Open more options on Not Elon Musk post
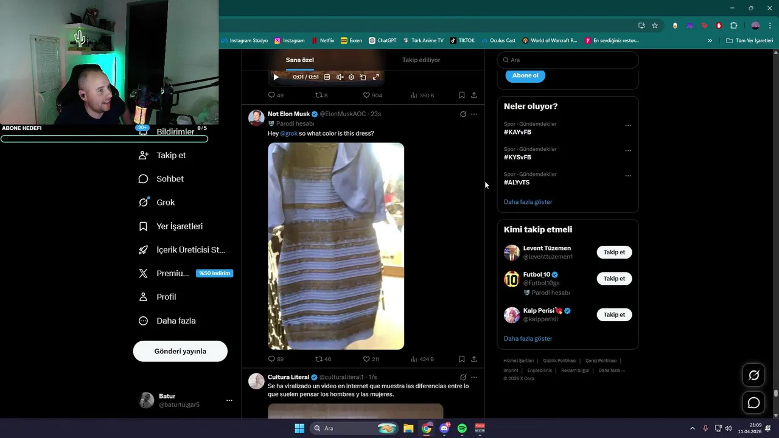The height and width of the screenshot is (438, 779). [474, 114]
